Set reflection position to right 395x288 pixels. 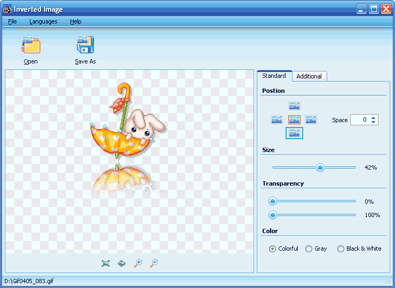coord(311,119)
